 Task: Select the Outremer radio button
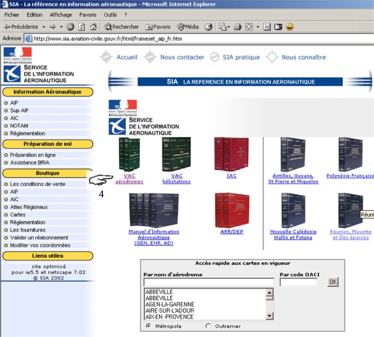pos(208,326)
